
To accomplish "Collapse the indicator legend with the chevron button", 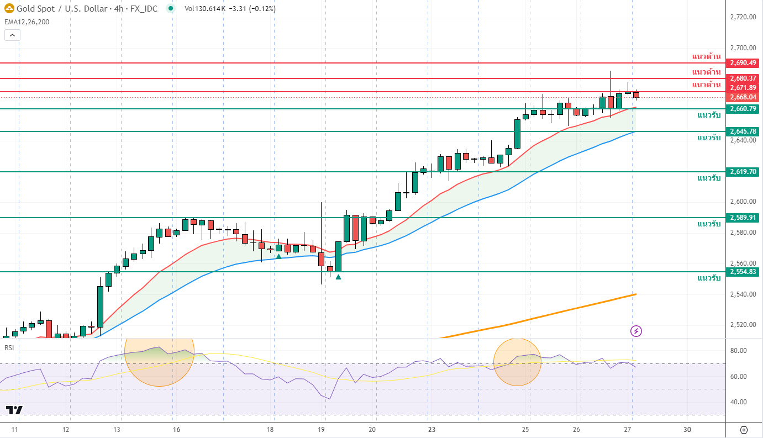I will [x=12, y=35].
